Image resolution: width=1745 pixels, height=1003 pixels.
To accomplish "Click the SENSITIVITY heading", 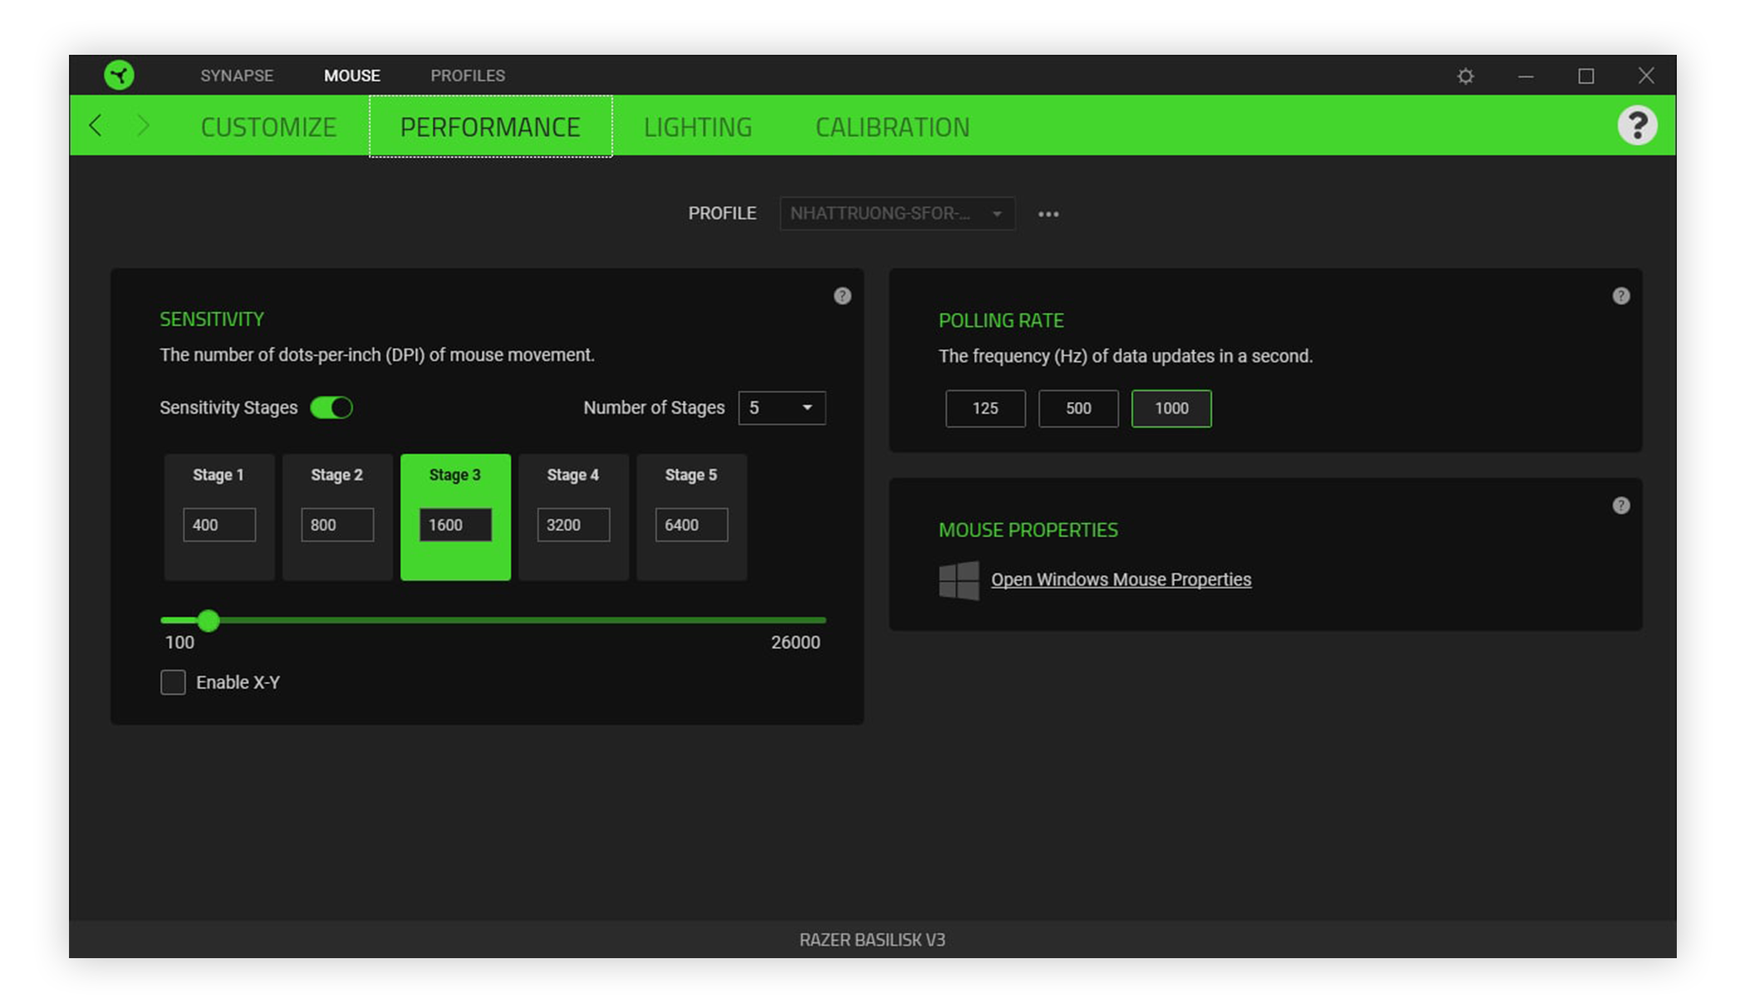I will [x=212, y=320].
